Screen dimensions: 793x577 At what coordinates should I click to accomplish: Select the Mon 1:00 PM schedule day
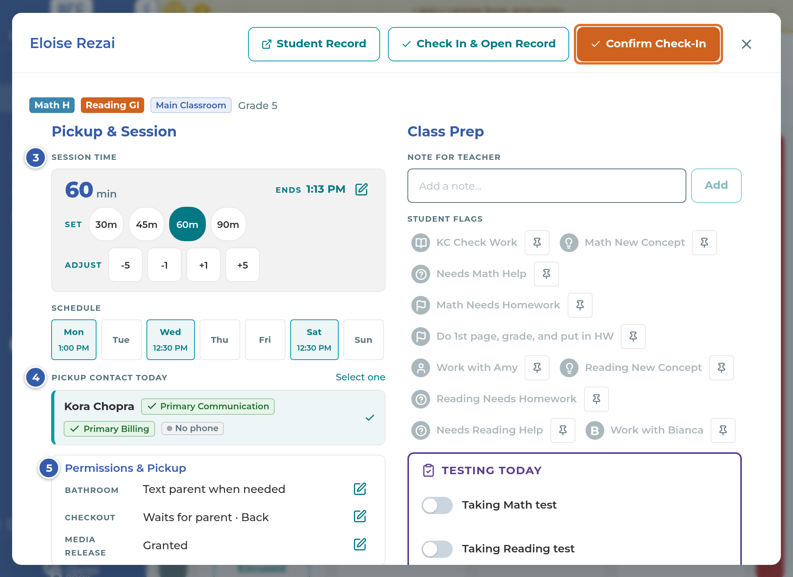[x=74, y=340]
